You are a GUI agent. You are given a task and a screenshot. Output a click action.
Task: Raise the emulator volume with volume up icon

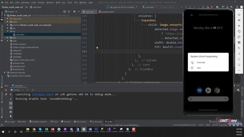click(239, 20)
